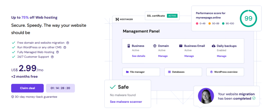Click the Business Email envelope icon
The height and width of the screenshot is (111, 274).
click(181, 46)
